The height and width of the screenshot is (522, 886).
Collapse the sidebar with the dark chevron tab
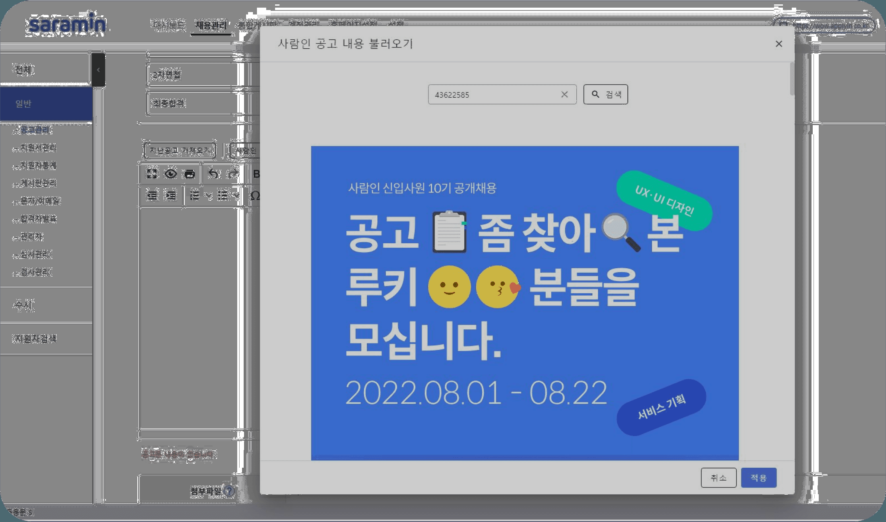click(98, 70)
